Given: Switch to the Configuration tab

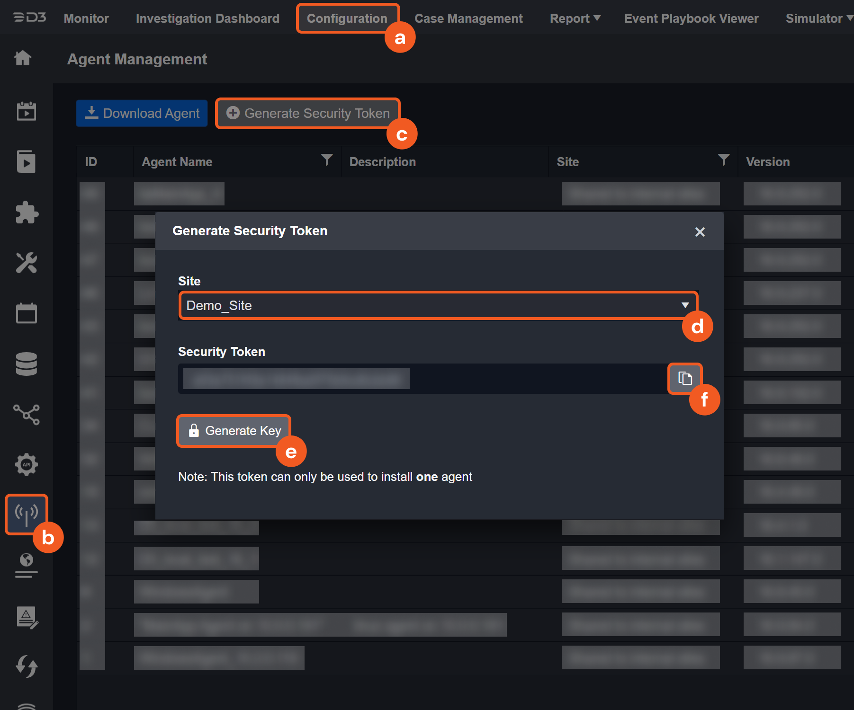Looking at the screenshot, I should point(347,18).
